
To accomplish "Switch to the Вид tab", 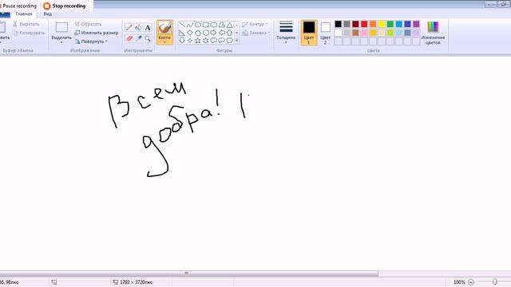I will tap(48, 14).
